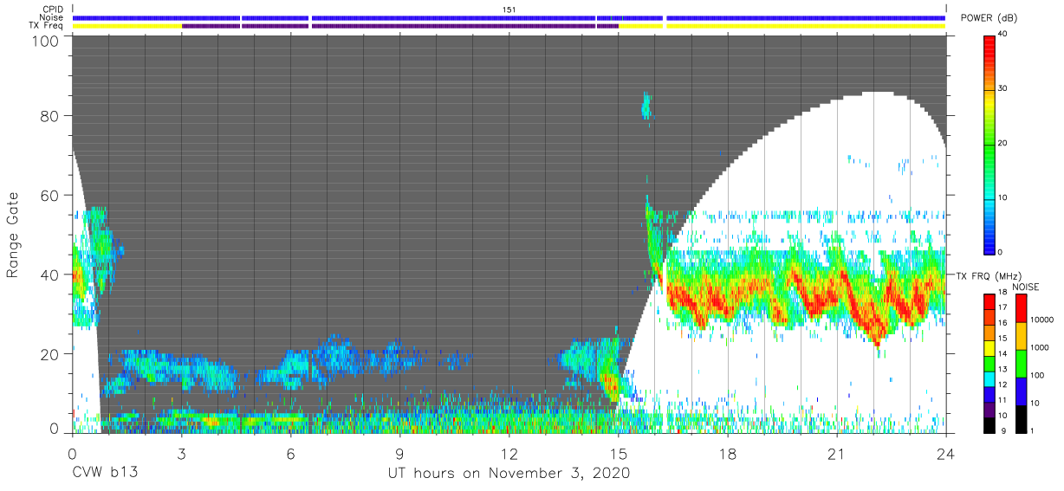Viewport: 1064px width, 491px height.
Task: Click the isolated cyan echo near range gate 82
Action: pos(646,105)
